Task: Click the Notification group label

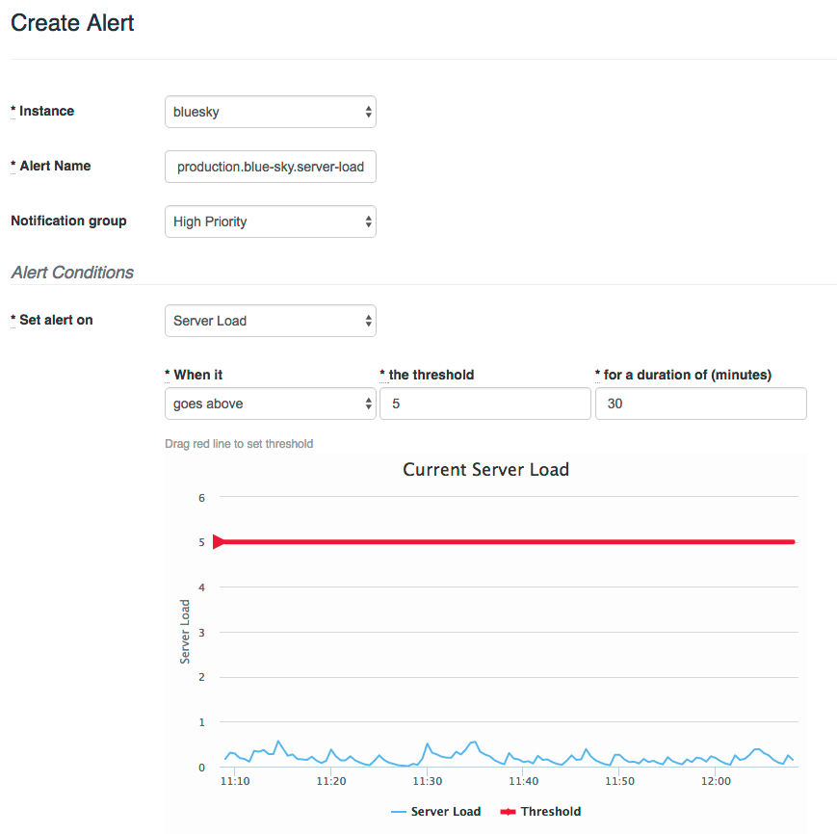Action: tap(68, 221)
